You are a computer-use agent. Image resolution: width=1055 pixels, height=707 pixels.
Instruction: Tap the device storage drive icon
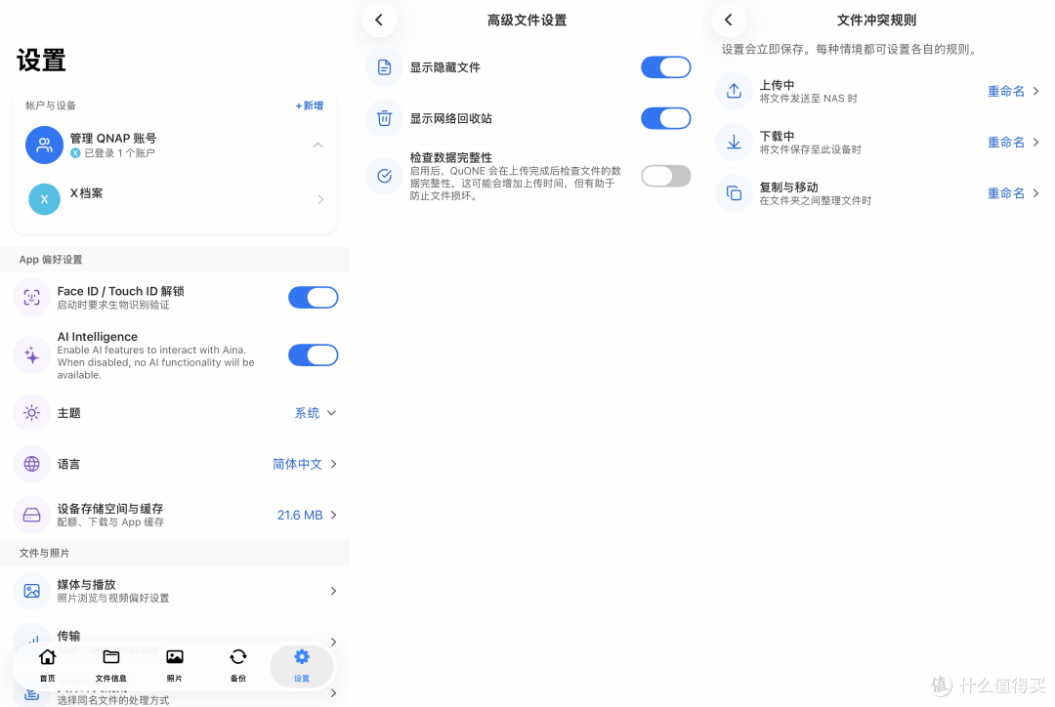tap(31, 516)
